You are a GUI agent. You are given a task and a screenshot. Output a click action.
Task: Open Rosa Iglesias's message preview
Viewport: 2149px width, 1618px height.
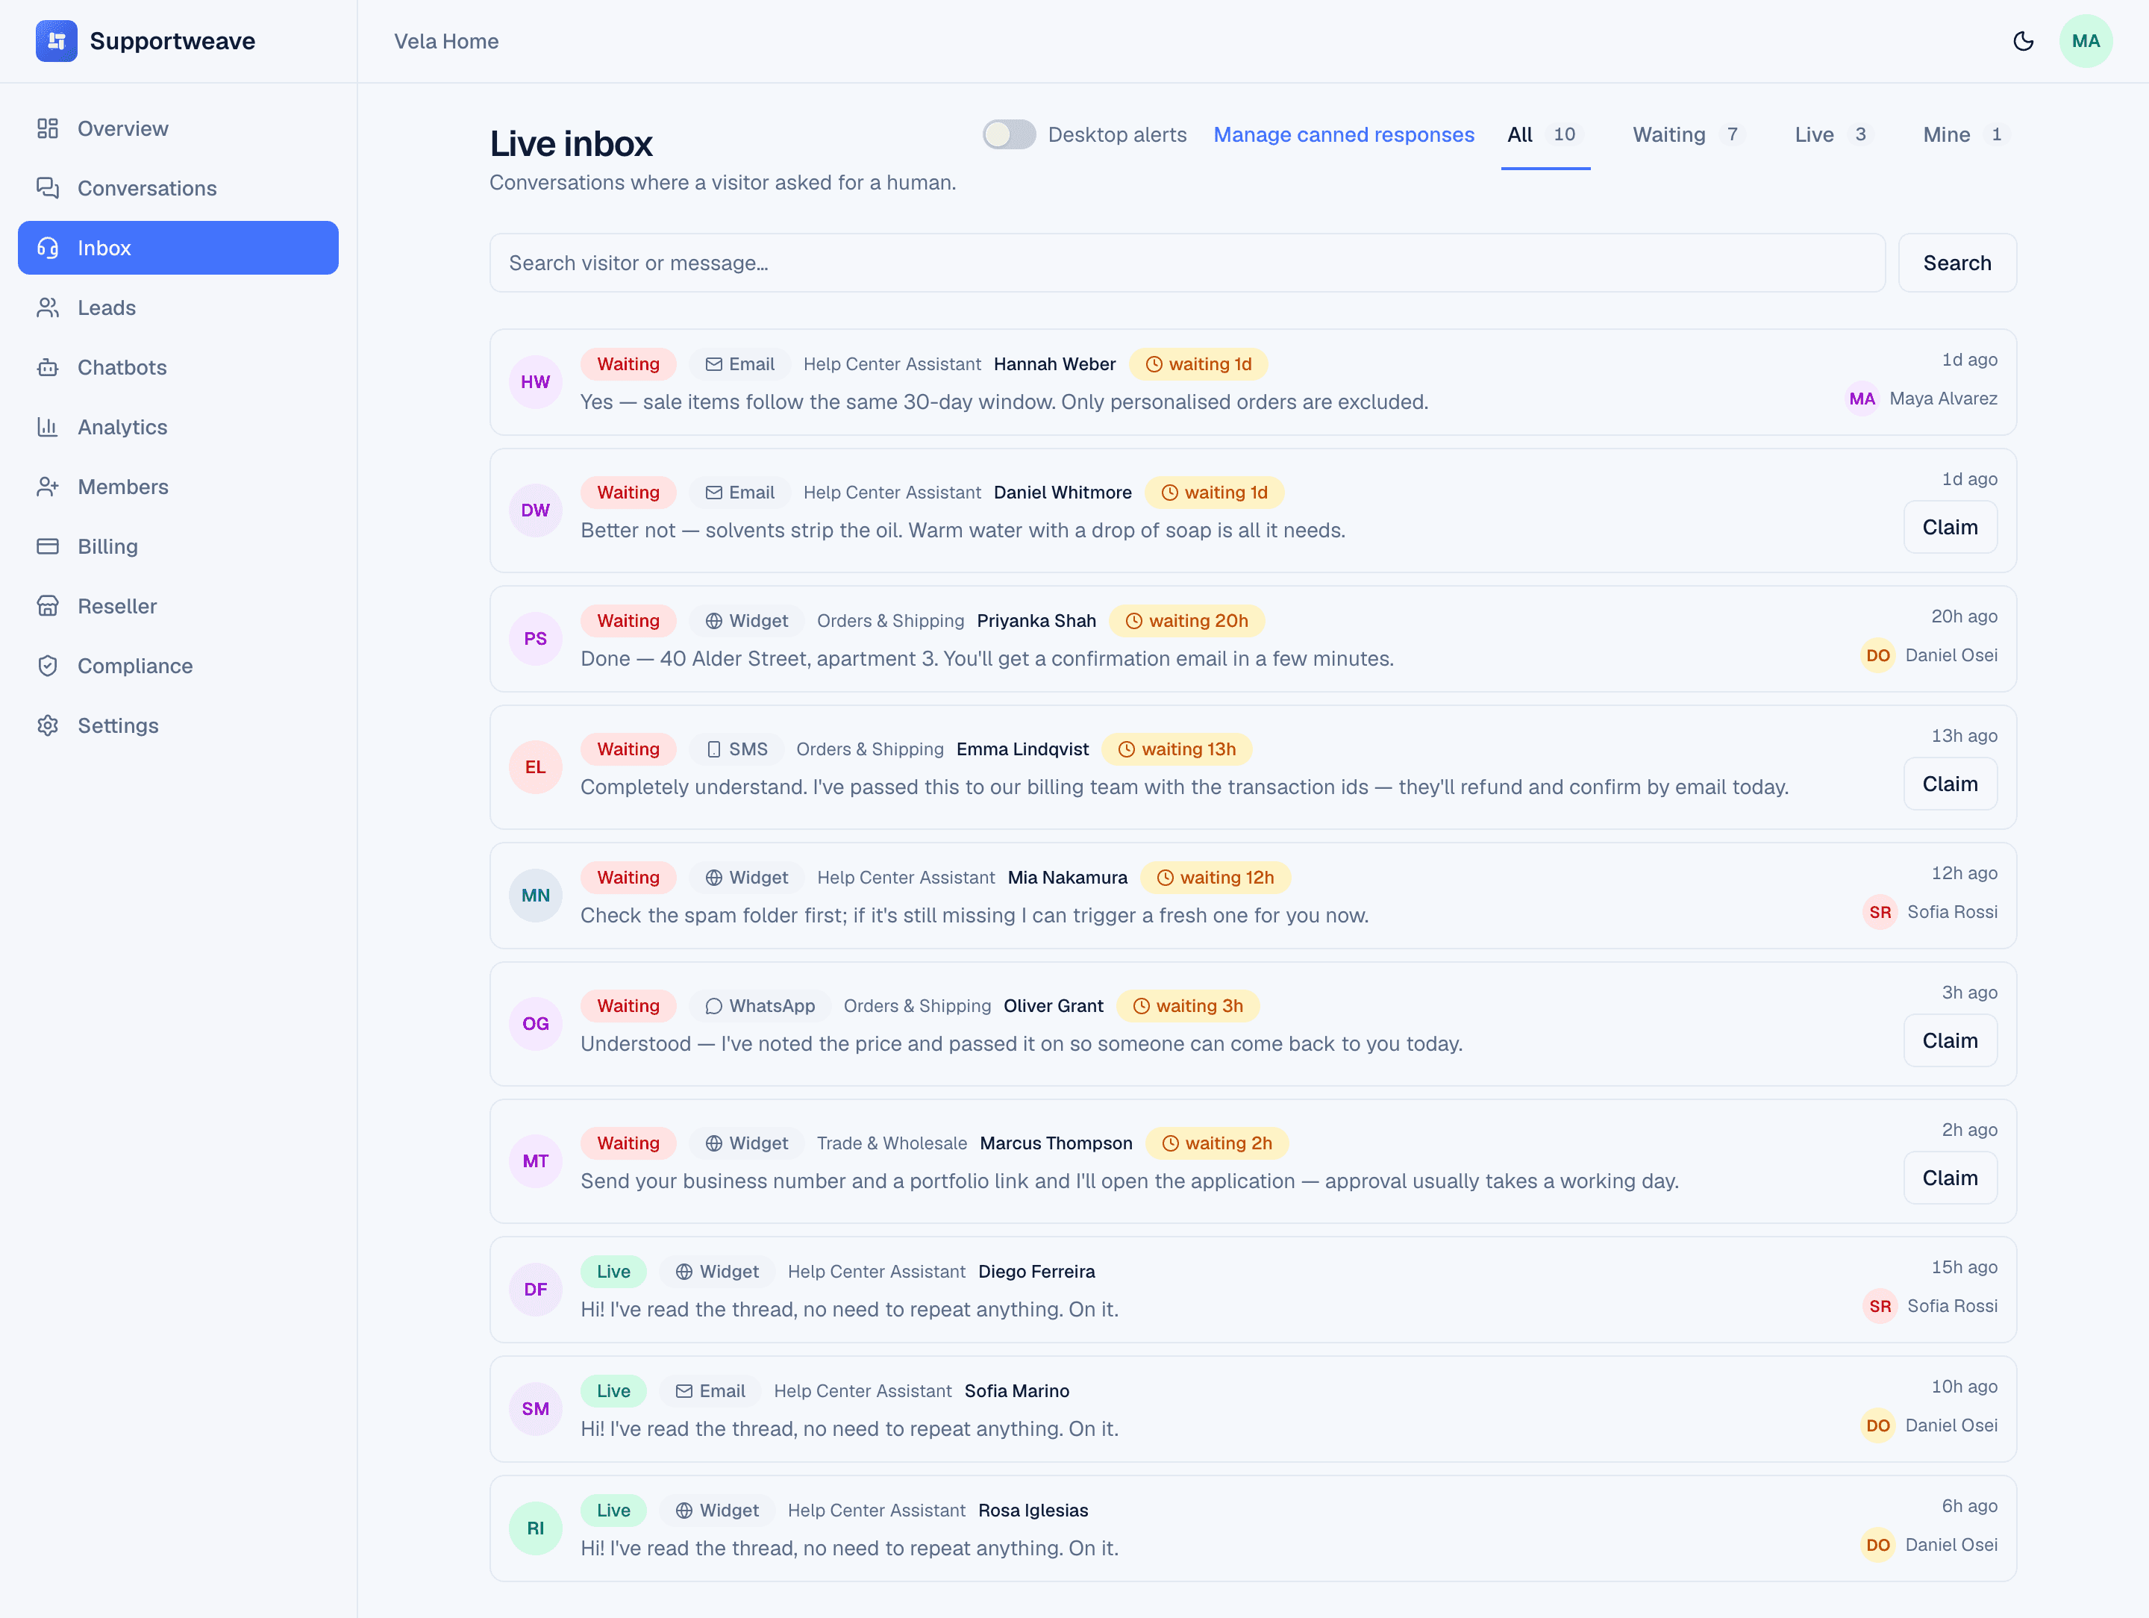(x=849, y=1547)
